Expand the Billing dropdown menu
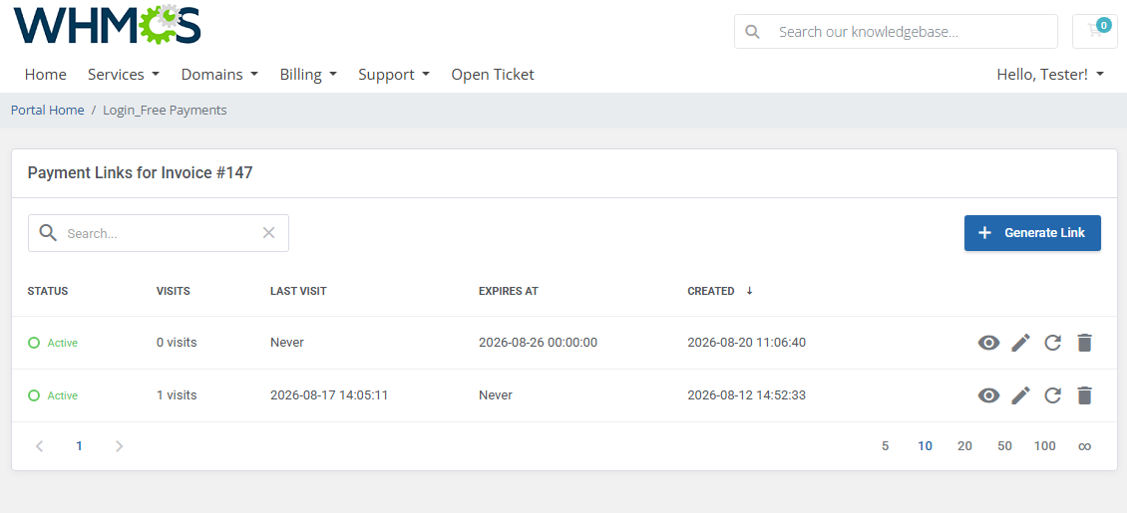The height and width of the screenshot is (513, 1127). tap(308, 74)
